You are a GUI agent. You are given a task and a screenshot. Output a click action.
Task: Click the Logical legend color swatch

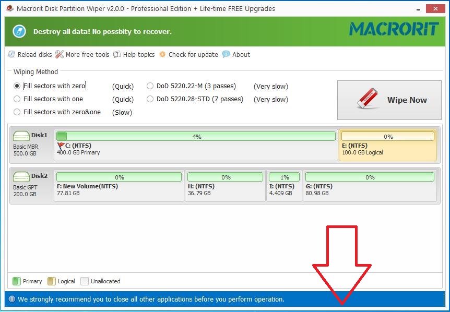52,281
